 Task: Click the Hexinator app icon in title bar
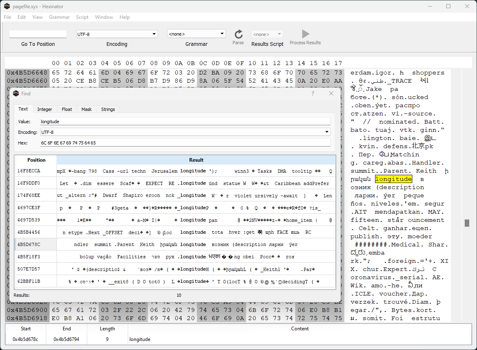[x=7, y=6]
